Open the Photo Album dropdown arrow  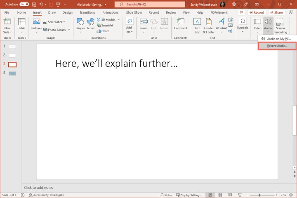tap(69, 30)
